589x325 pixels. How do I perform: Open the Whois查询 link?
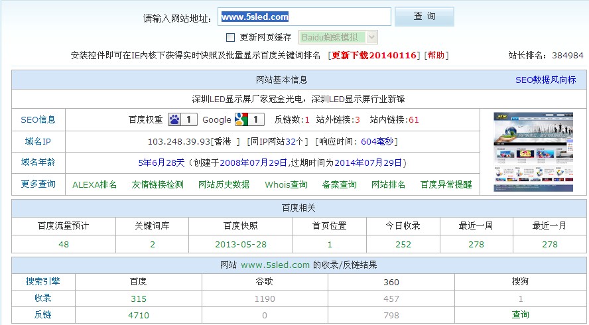pyautogui.click(x=287, y=184)
